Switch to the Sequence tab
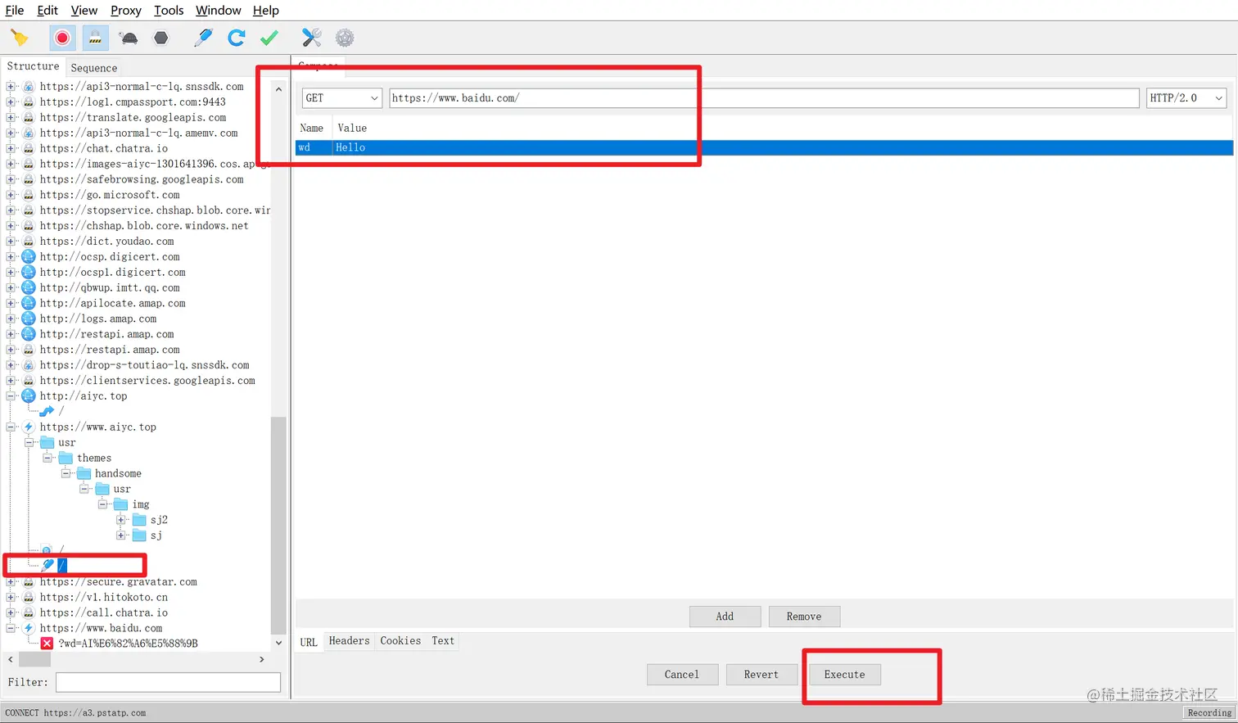Viewport: 1238px width, 723px height. [93, 68]
